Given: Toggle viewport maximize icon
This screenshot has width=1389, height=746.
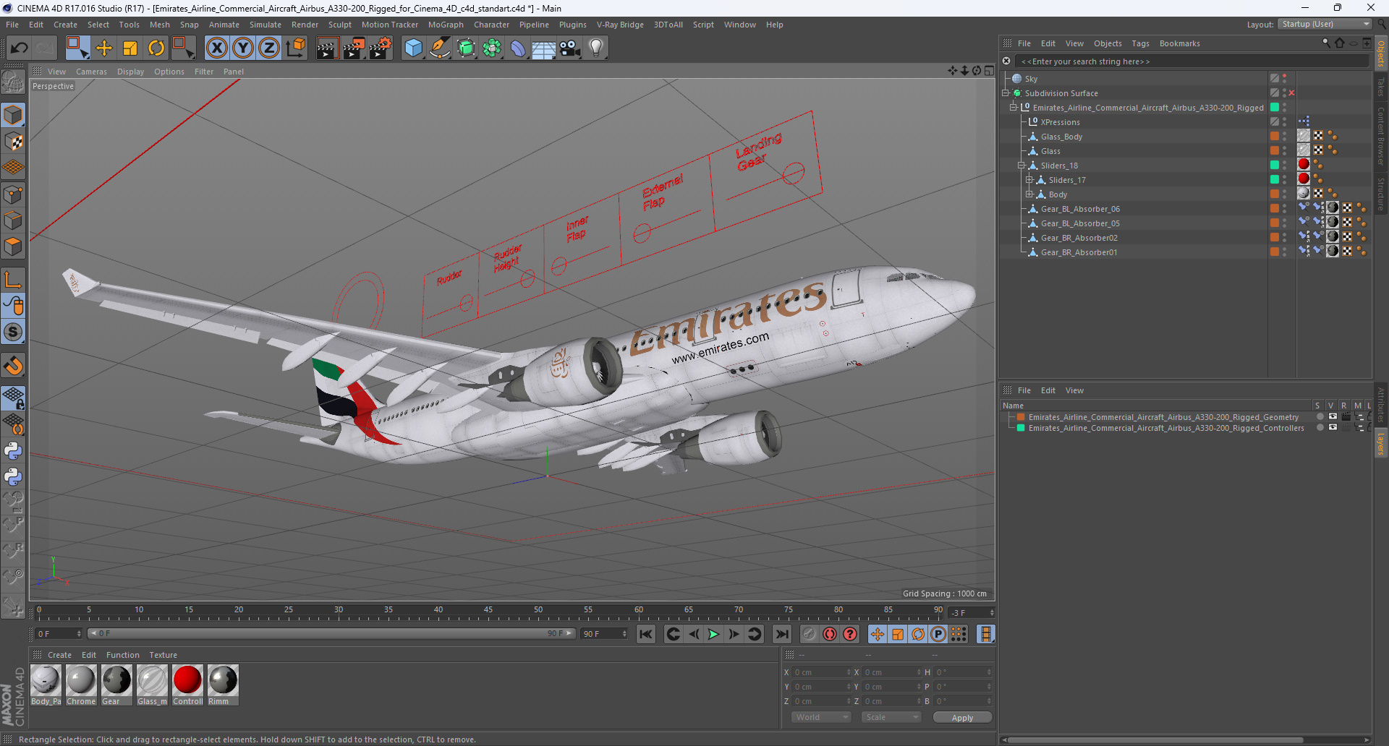Looking at the screenshot, I should point(989,71).
